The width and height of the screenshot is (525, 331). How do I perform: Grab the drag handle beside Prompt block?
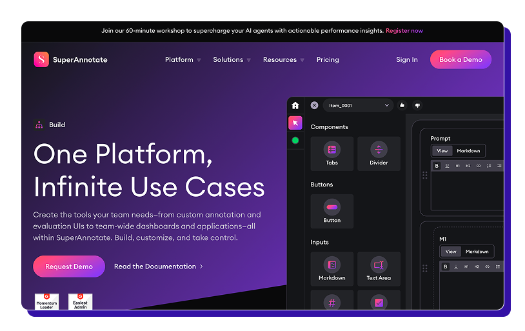pos(425,176)
